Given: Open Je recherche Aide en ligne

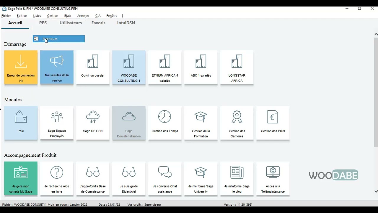Looking at the screenshot, I should point(57,178).
